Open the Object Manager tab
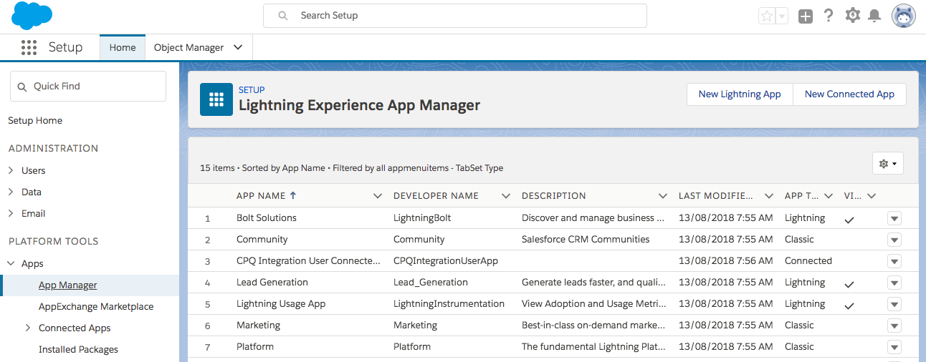Image resolution: width=926 pixels, height=362 pixels. pos(188,47)
